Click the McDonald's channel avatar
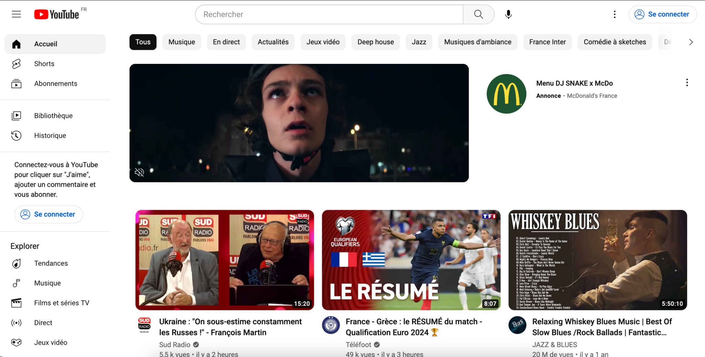The image size is (705, 357). (x=506, y=93)
